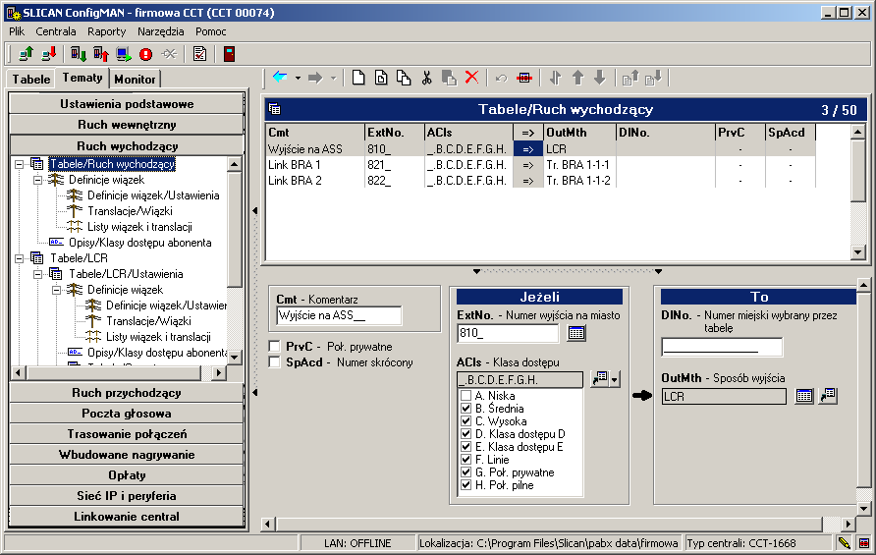Open Trasowanie połączeń section
Viewport: 876px width, 555px height.
pyautogui.click(x=127, y=434)
